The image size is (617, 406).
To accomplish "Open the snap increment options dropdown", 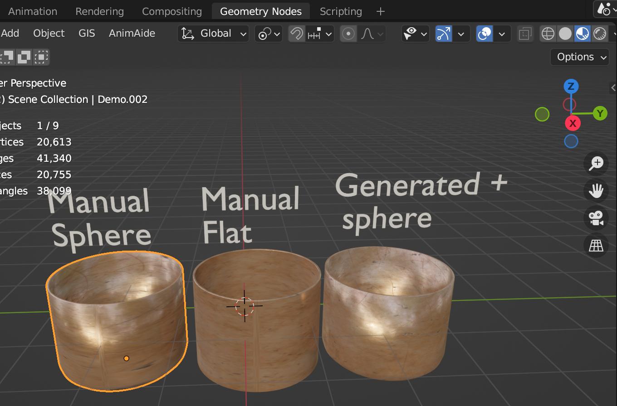I will [320, 34].
